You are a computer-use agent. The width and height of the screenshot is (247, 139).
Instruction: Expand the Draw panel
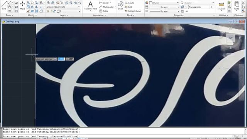(x=9, y=15)
